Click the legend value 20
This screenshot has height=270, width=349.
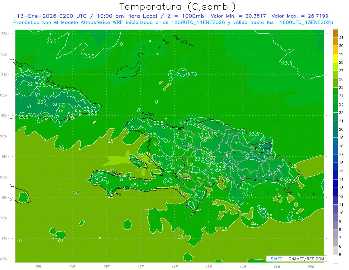coord(341,129)
